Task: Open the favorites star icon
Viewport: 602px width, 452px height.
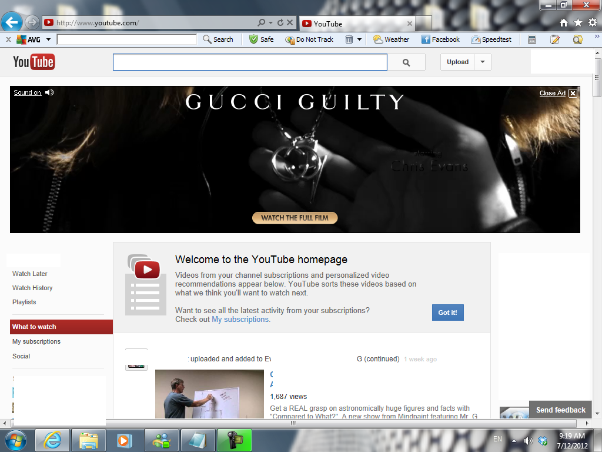Action: [578, 23]
